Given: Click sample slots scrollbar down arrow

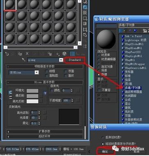Looking at the screenshot, I should pyautogui.click(x=80, y=44).
